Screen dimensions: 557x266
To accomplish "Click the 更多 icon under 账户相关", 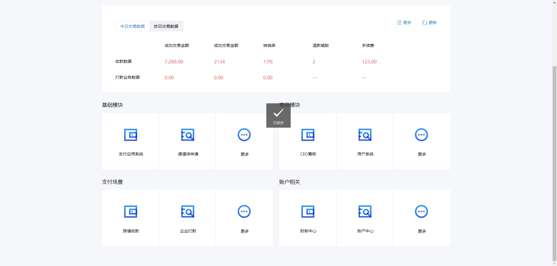I will (422, 212).
